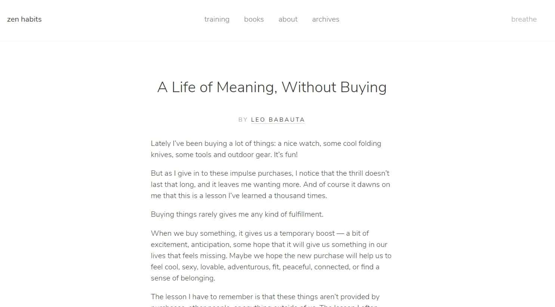Viewport: 555px width, 307px height.
Task: View the about information page
Action: 288,19
